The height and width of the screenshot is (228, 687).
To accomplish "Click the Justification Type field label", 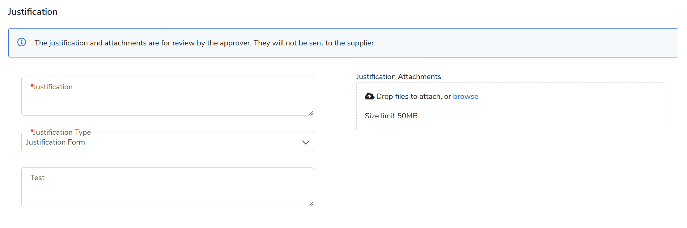I will 62,132.
